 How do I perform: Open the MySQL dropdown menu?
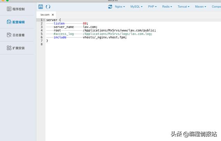[136, 7]
